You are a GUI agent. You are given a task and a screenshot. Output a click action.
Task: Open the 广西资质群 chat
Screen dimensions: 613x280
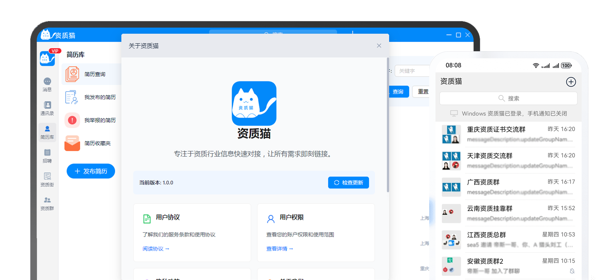pyautogui.click(x=509, y=187)
